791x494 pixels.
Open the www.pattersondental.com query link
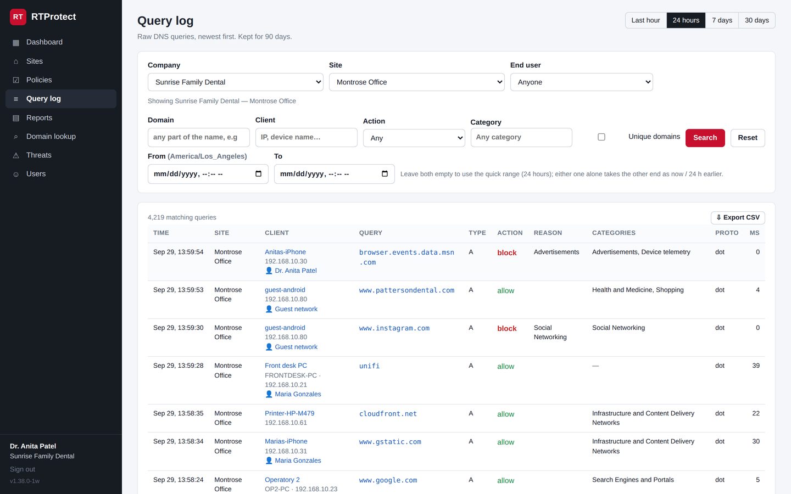(407, 290)
